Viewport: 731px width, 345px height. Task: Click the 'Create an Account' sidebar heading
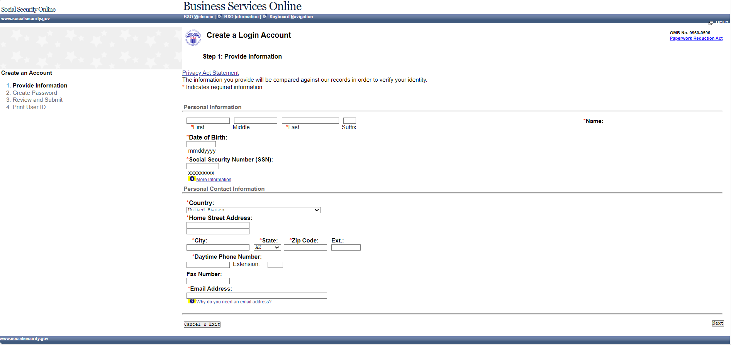(27, 73)
